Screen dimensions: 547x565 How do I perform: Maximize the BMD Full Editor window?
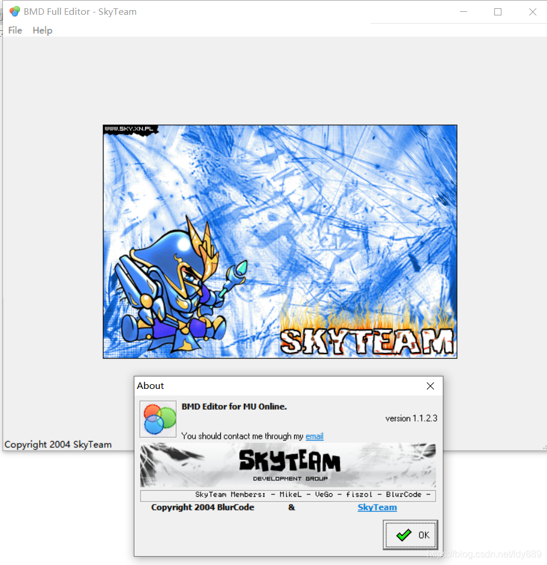(x=498, y=12)
